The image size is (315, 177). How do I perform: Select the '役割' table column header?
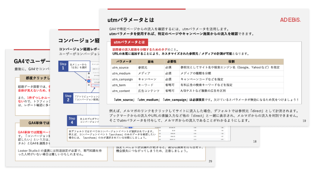pyautogui.click(x=231, y=61)
